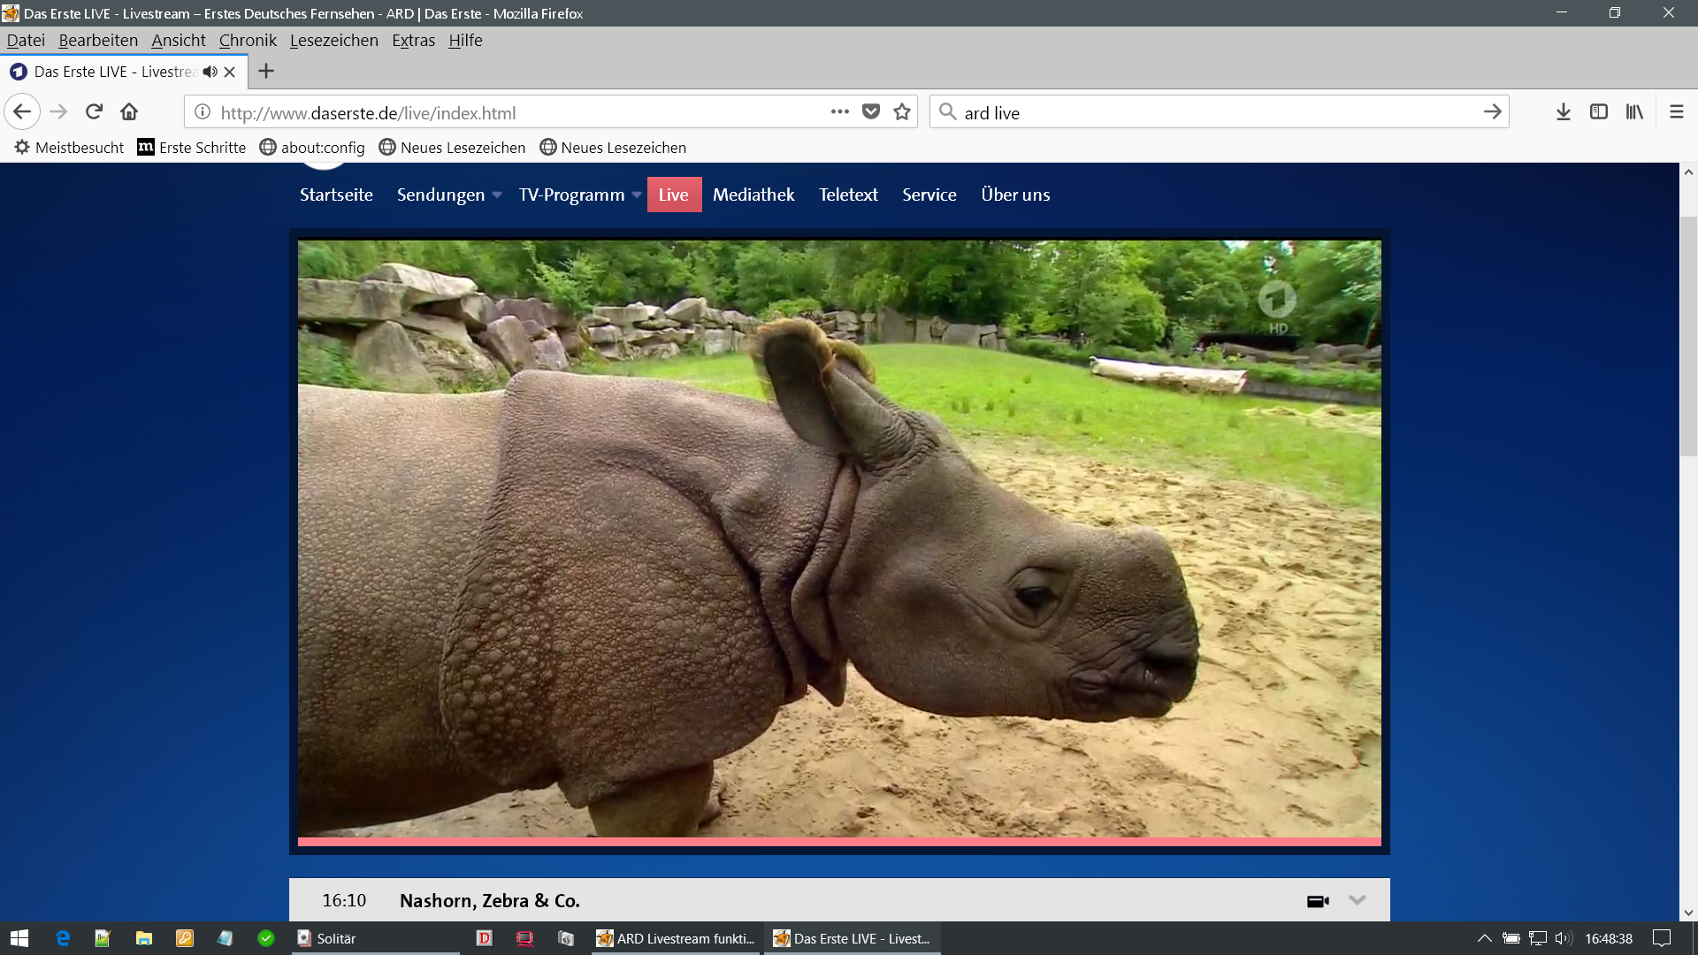Open the Firefox hamburger menu
Viewport: 1698px width, 955px height.
tap(1676, 112)
